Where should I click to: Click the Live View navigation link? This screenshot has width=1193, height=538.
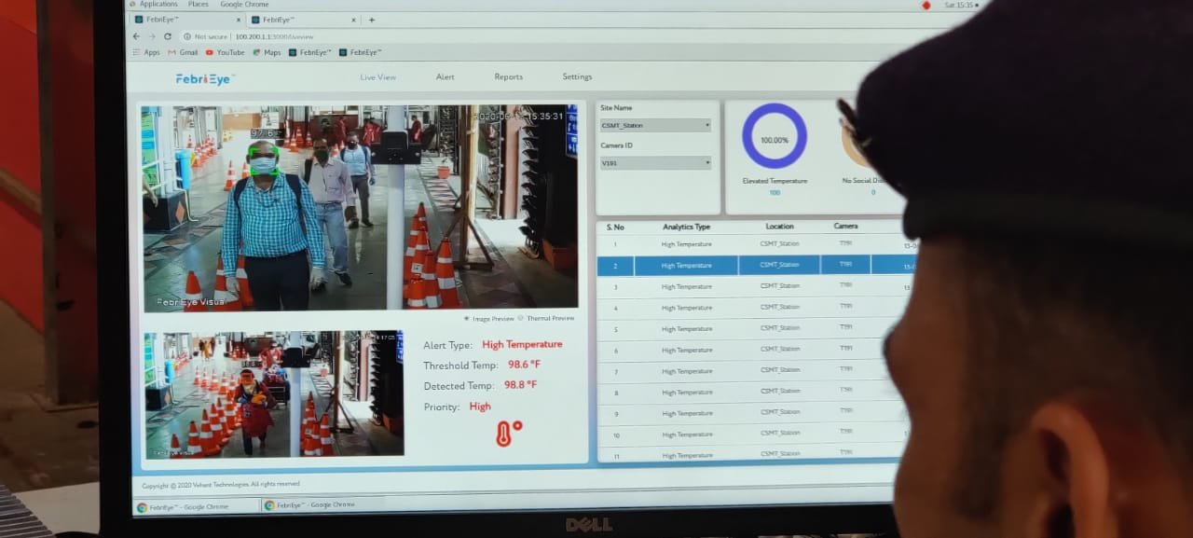(377, 77)
